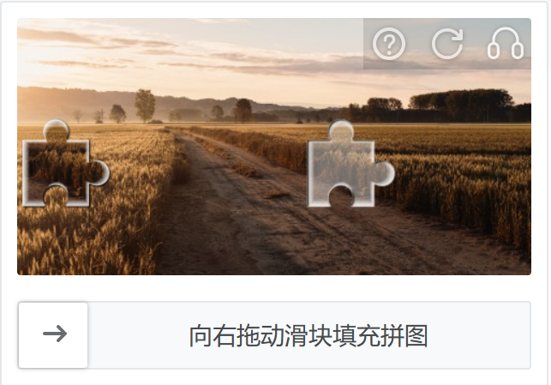Click the gray overlay between help and refresh icons
Viewport: 551px width, 385px height.
[x=418, y=44]
